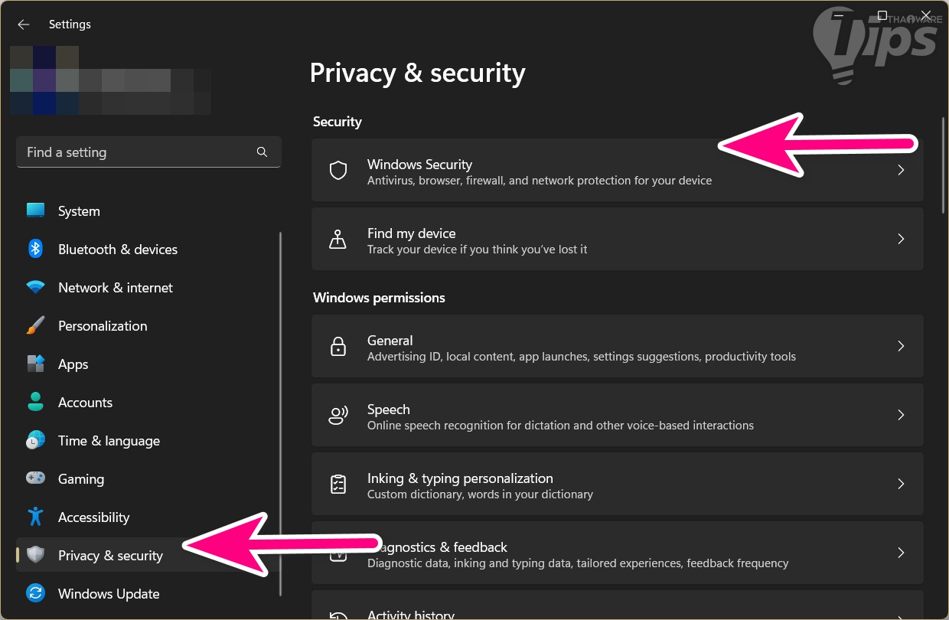Expand Windows Security with its chevron
The width and height of the screenshot is (949, 620).
[x=901, y=170]
